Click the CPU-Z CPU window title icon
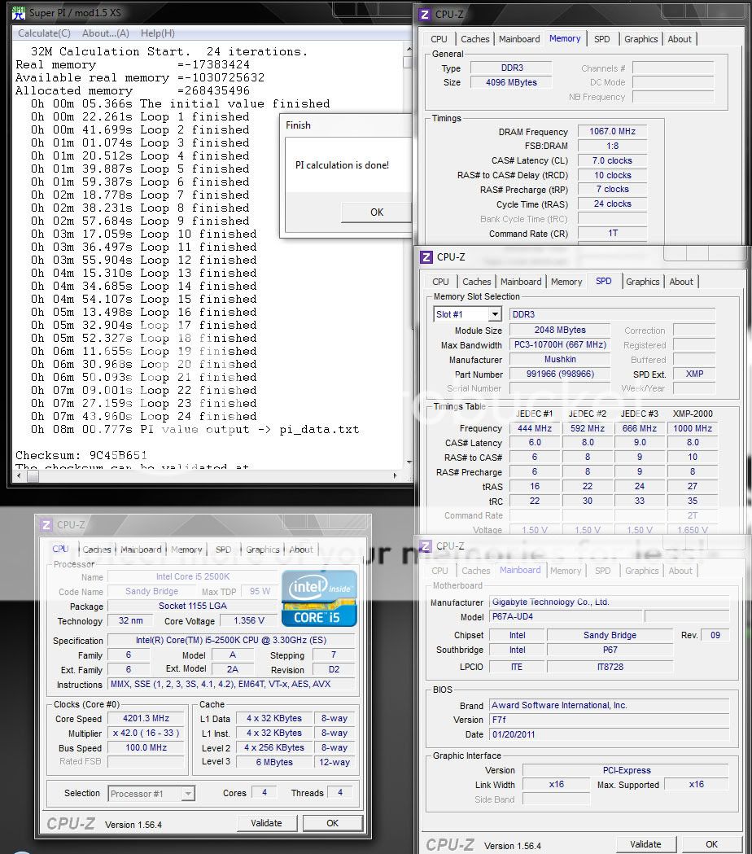752x854 pixels. [46, 525]
